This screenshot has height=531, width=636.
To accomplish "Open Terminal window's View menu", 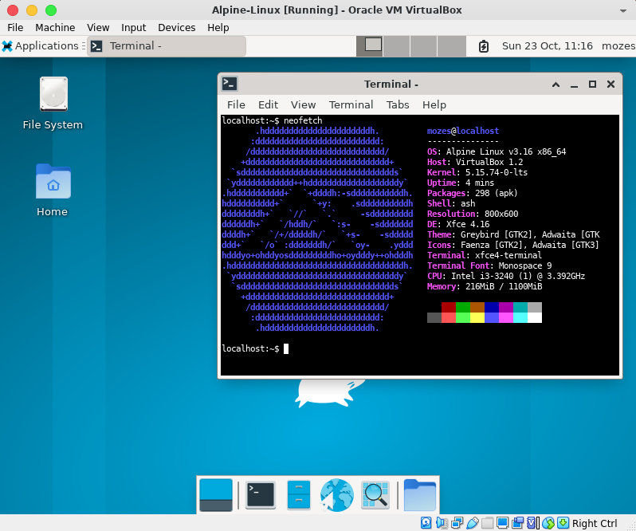I will pyautogui.click(x=303, y=104).
